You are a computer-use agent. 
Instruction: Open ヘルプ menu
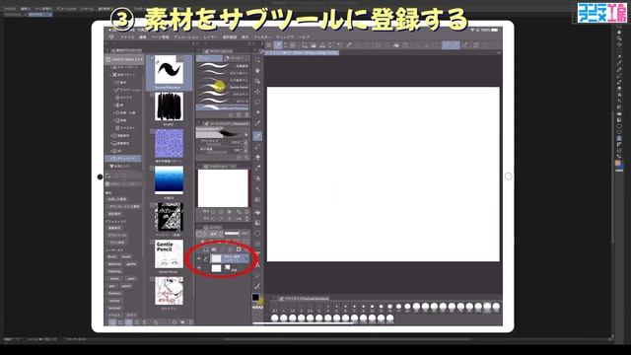[x=305, y=37]
